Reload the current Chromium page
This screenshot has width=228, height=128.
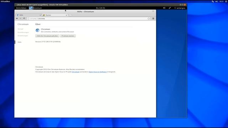(x=24, y=18)
